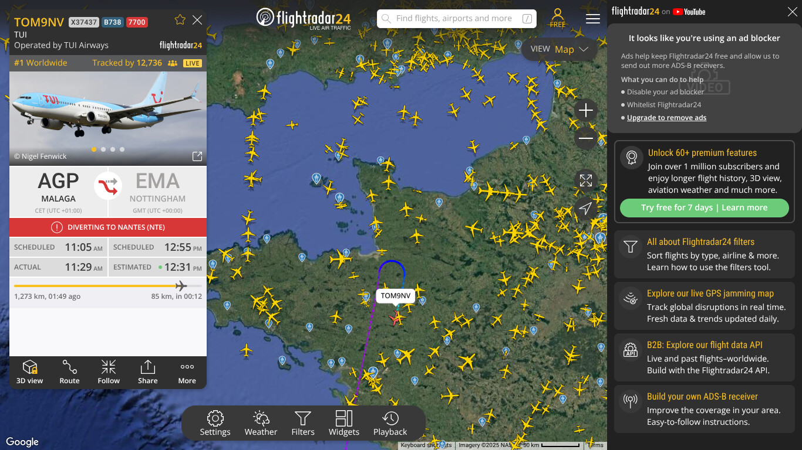Viewport: 802px width, 450px height.
Task: Select the TOM9NV map label
Action: coord(396,296)
